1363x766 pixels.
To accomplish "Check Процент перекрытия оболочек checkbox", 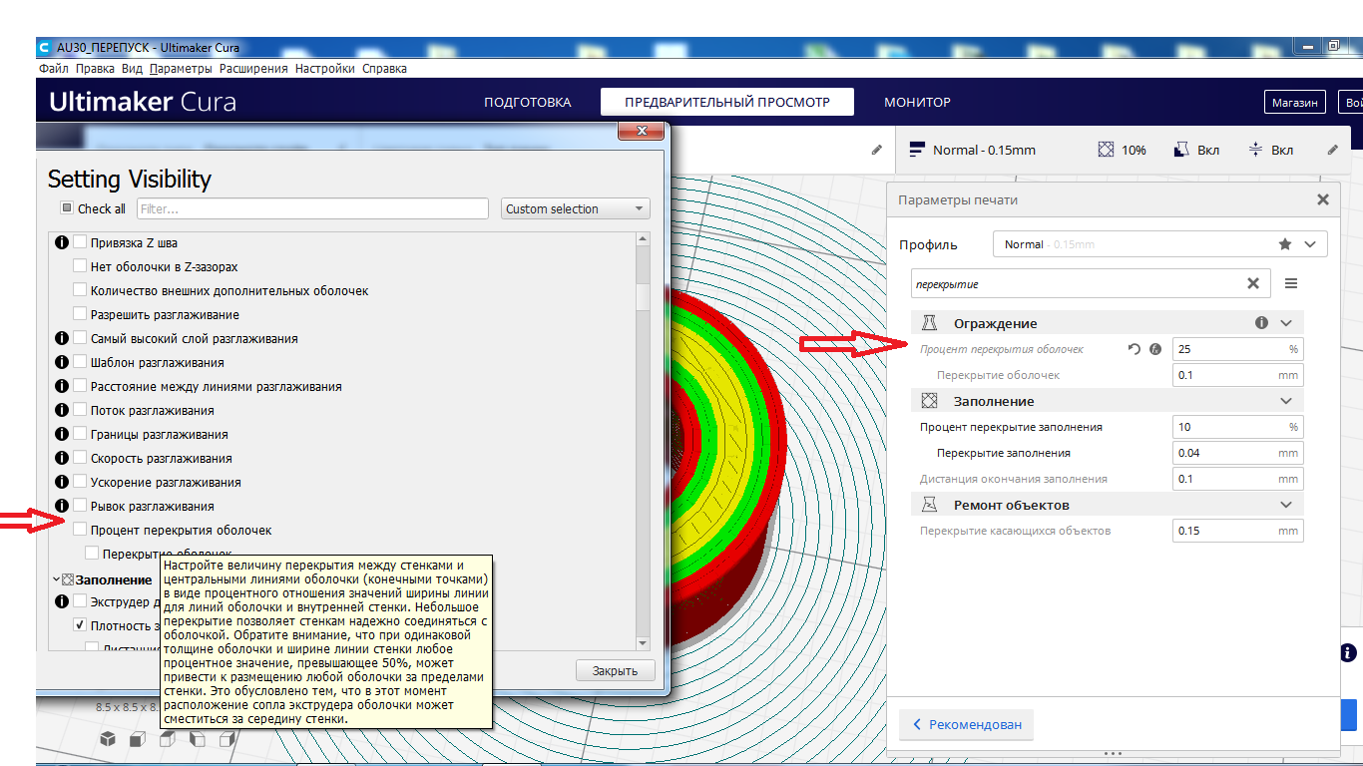I will 80,530.
